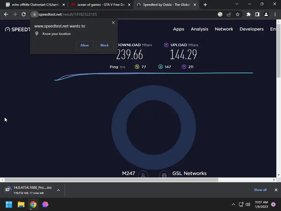Viewport: 281px width, 211px height.
Task: Click the M247 provider label
Action: [x=128, y=173]
